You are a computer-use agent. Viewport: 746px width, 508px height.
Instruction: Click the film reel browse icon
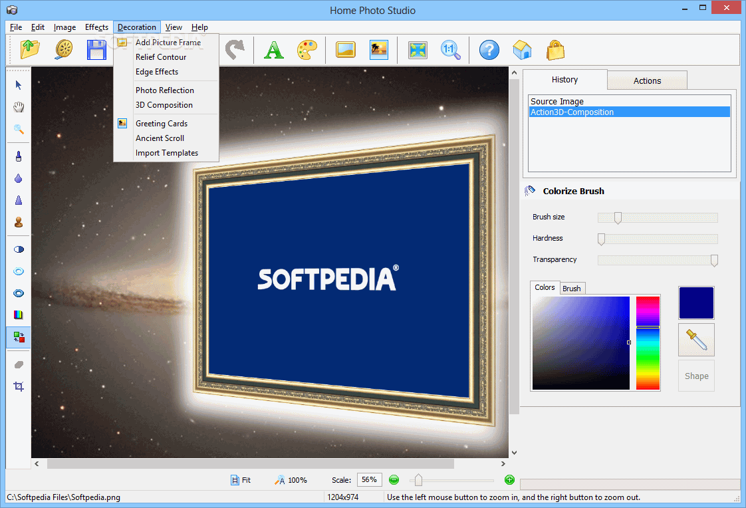pos(64,49)
